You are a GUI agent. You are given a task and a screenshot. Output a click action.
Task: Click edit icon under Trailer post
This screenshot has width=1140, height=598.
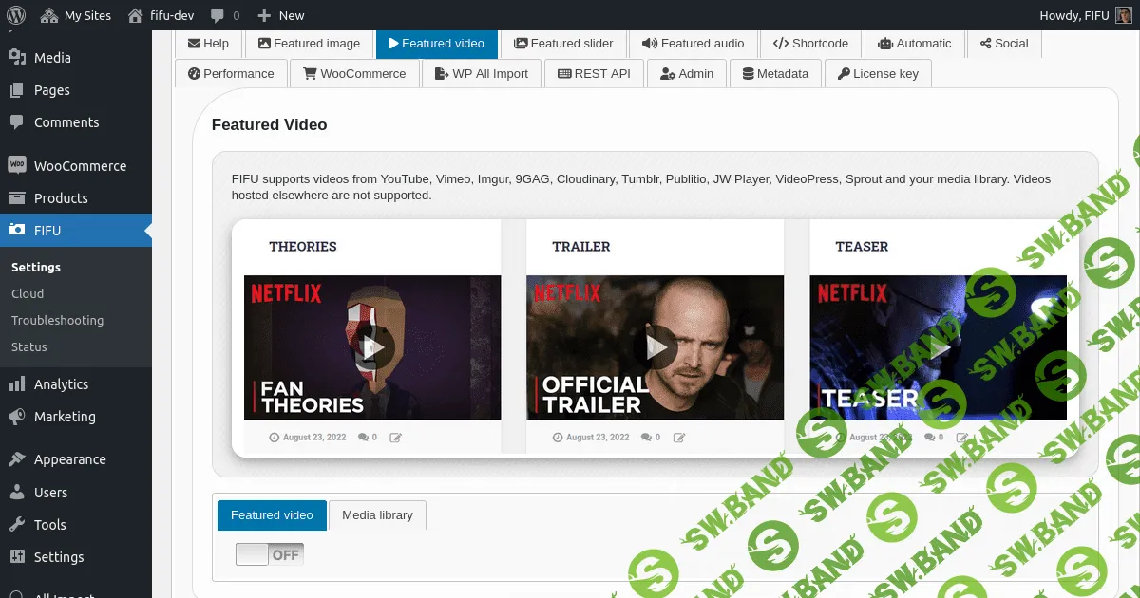click(x=678, y=438)
